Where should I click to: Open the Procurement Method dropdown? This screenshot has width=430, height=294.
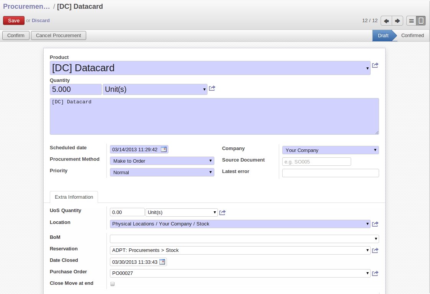[x=162, y=160]
